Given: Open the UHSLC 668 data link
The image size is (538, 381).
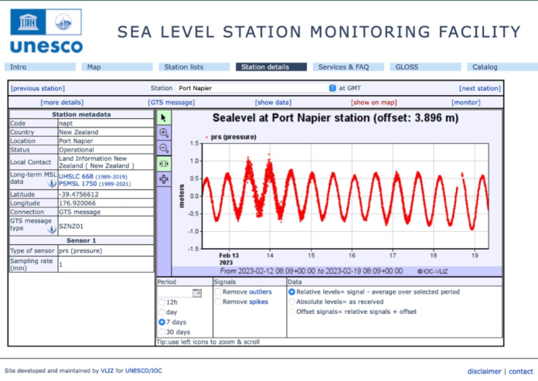Looking at the screenshot, I should 77,176.
